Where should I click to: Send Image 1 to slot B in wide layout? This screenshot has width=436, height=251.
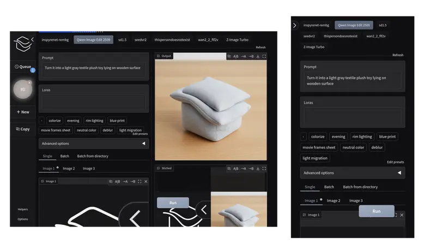(133, 182)
